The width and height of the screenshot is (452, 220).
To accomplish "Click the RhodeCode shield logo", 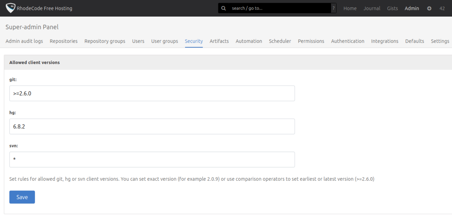I will [x=10, y=8].
